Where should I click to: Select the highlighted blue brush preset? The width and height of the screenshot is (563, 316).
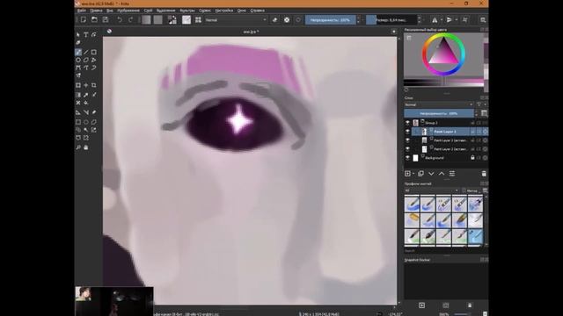tap(475, 237)
